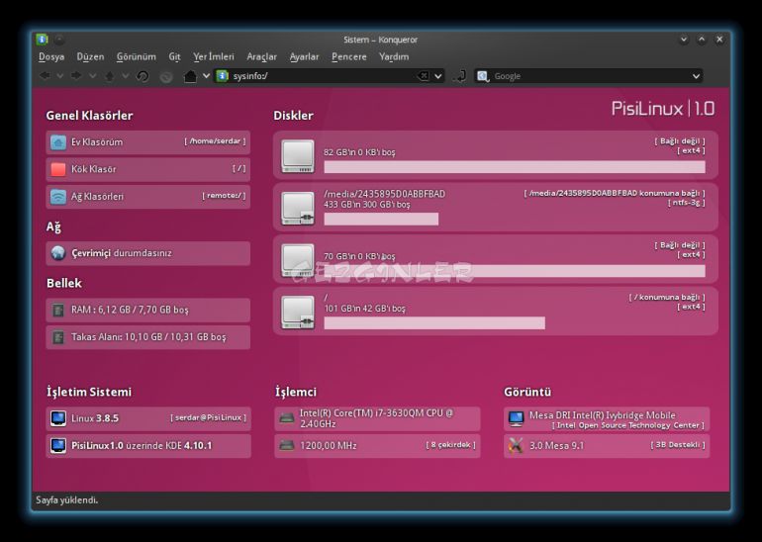This screenshot has width=762, height=542.
Task: Open the Düzen menu
Action: point(90,56)
